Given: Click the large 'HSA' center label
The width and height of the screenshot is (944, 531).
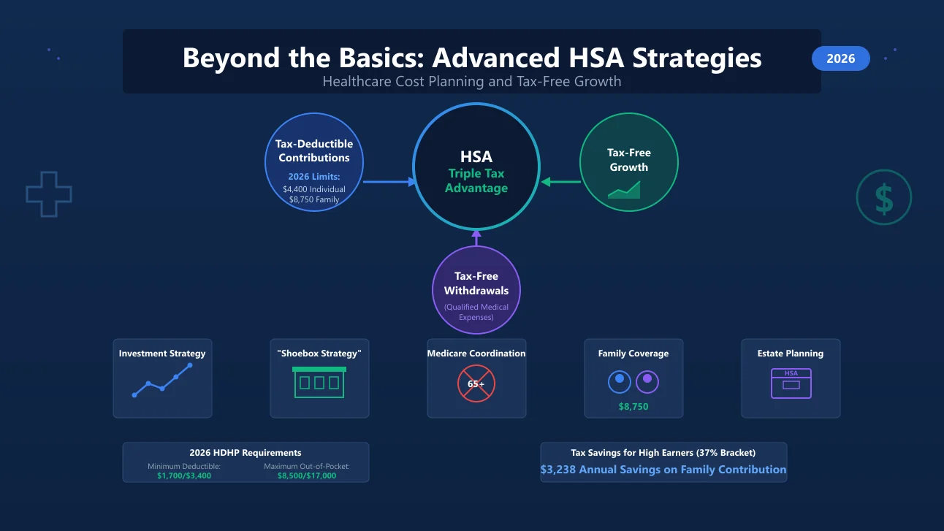Looking at the screenshot, I should pyautogui.click(x=476, y=157).
